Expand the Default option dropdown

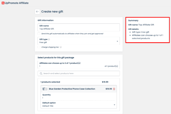click(x=114, y=105)
